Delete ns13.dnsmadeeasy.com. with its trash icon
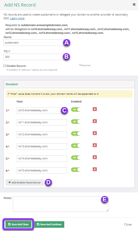 tap(95, 145)
